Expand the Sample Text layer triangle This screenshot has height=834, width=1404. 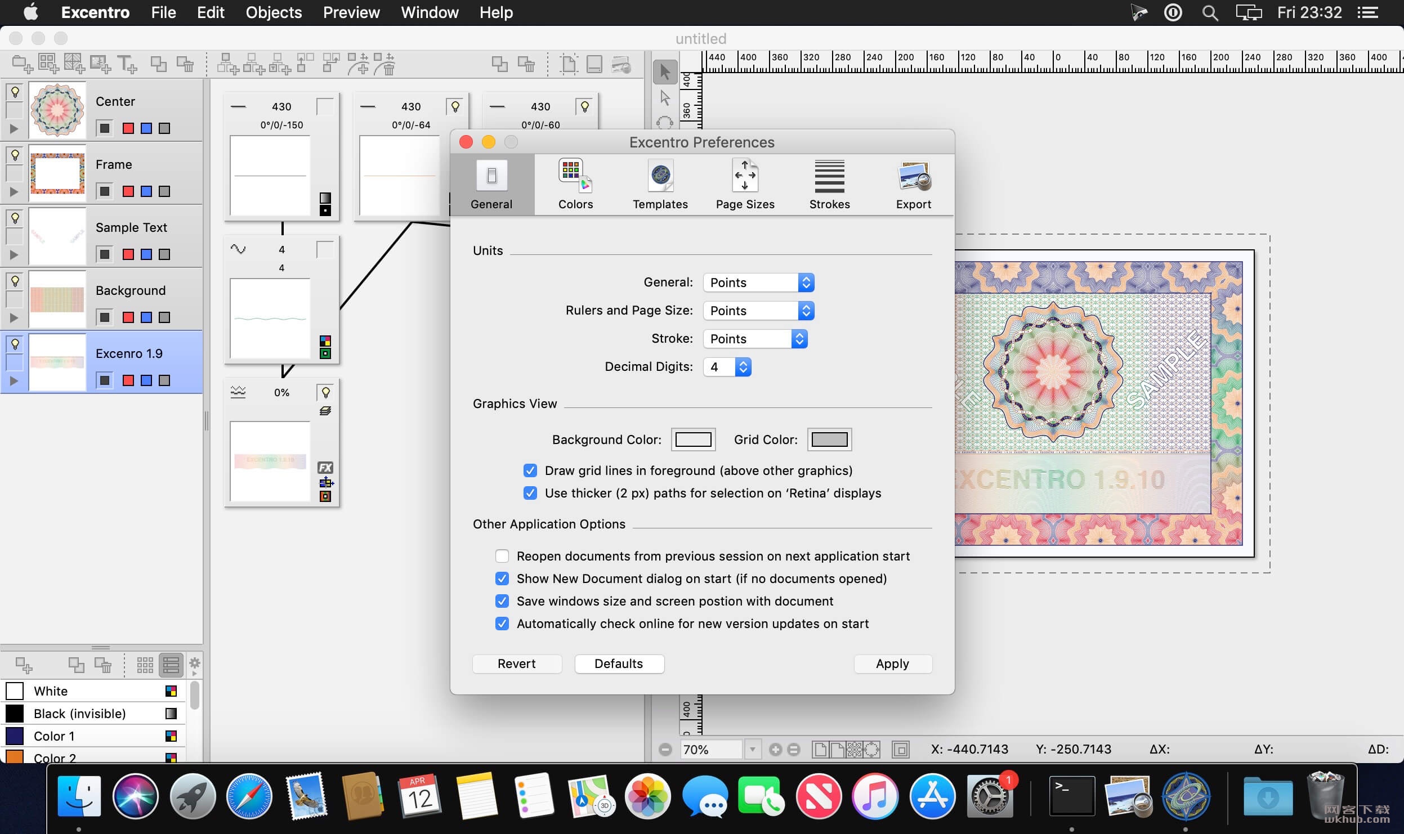(x=14, y=255)
